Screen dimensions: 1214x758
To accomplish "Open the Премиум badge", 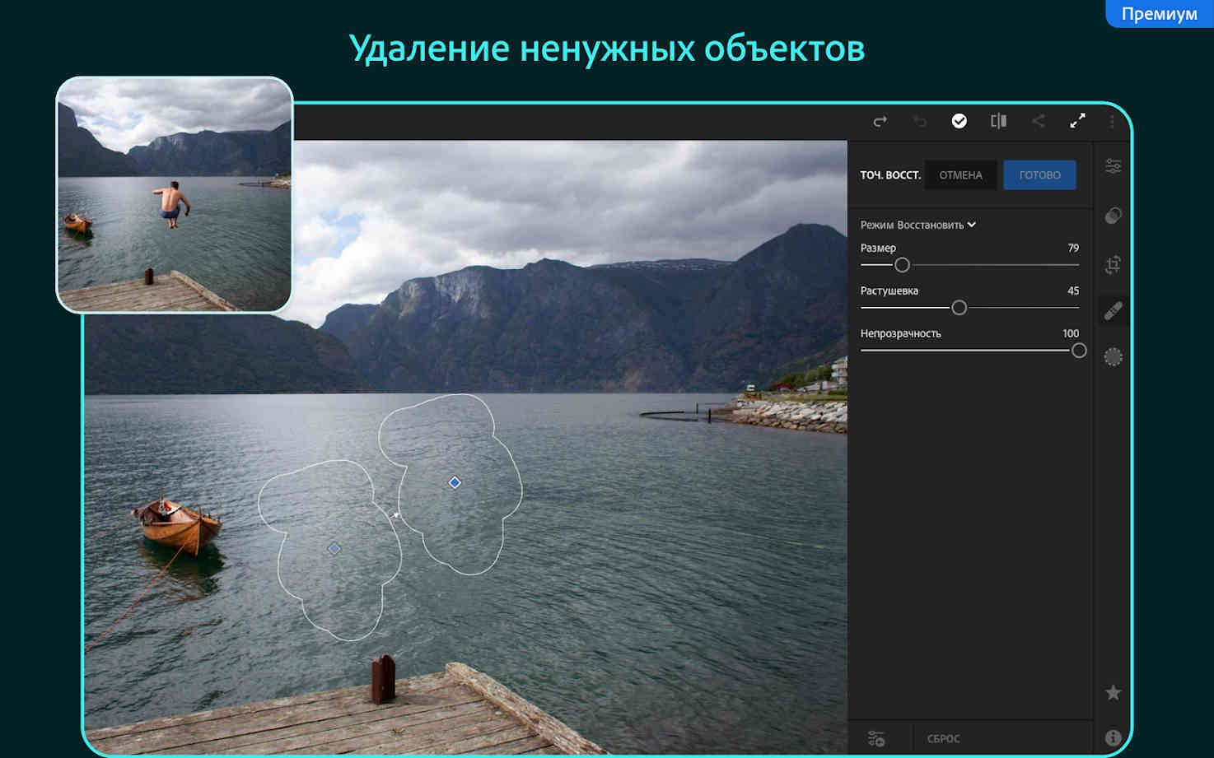I will pyautogui.click(x=1159, y=14).
